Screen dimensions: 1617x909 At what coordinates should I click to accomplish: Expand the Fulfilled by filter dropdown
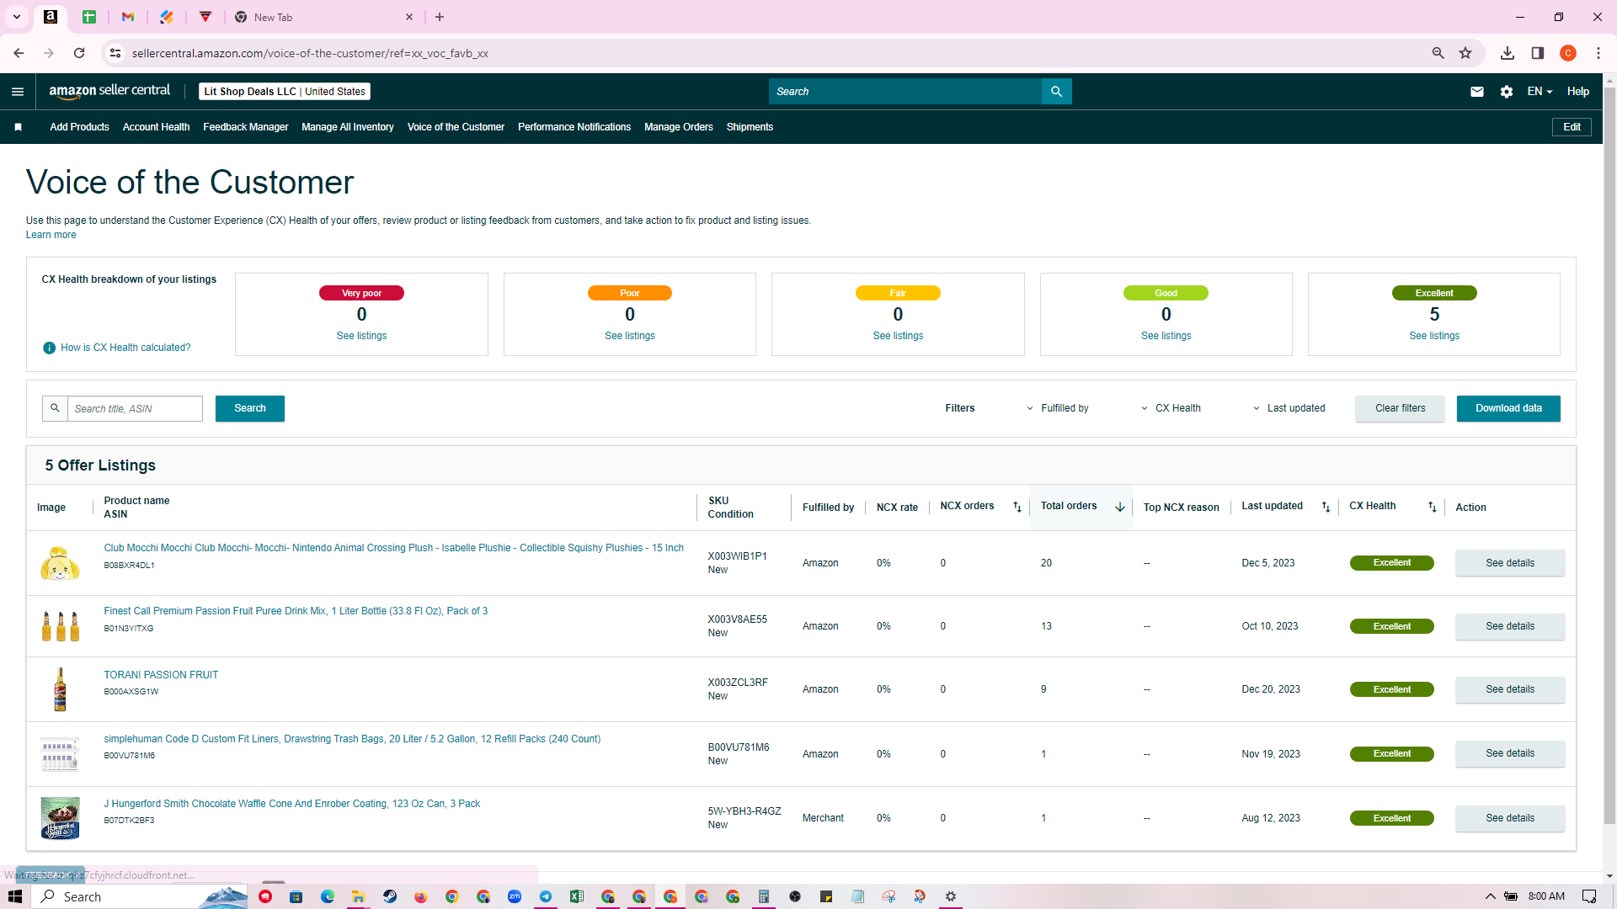[1058, 408]
